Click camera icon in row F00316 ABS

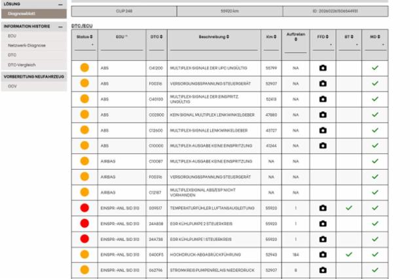click(x=322, y=83)
